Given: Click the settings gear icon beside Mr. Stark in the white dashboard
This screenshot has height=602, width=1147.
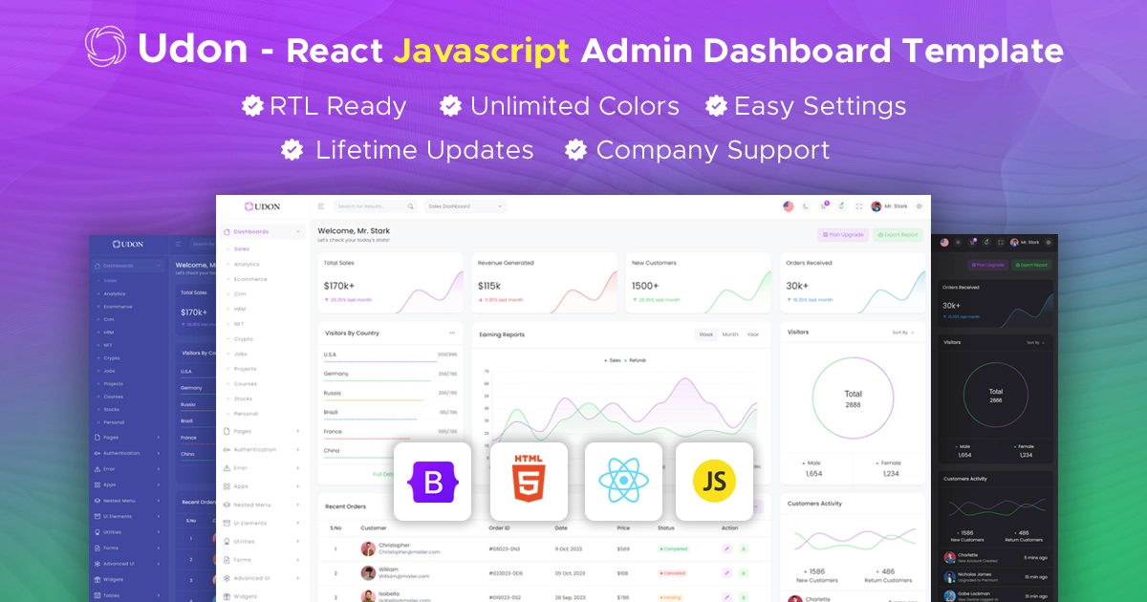Looking at the screenshot, I should pos(920,206).
